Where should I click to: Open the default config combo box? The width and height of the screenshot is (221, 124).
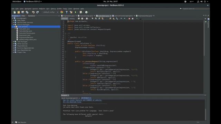[x=50, y=12]
